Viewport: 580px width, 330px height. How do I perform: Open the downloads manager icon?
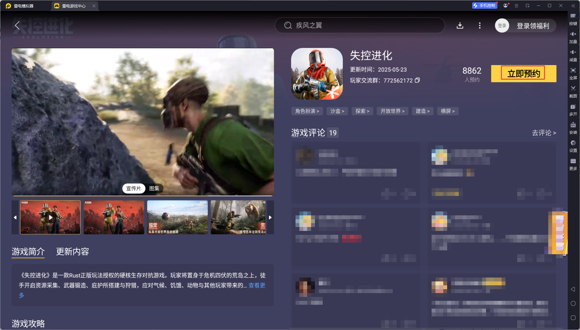point(460,26)
